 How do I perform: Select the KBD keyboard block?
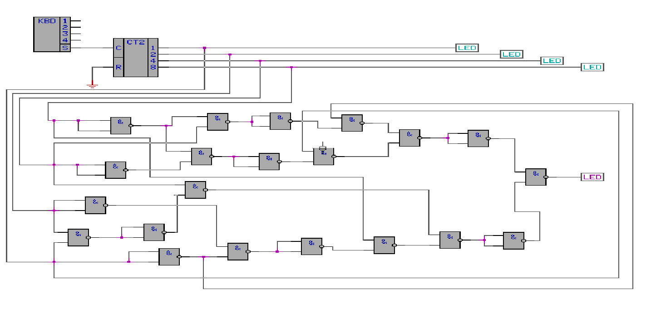coord(52,34)
